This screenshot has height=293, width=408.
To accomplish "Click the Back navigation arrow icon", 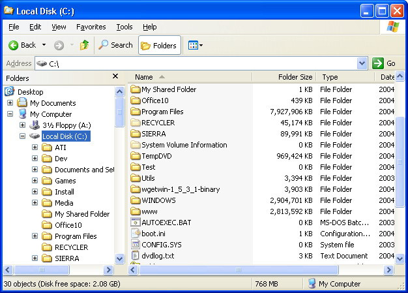I will pos(13,45).
